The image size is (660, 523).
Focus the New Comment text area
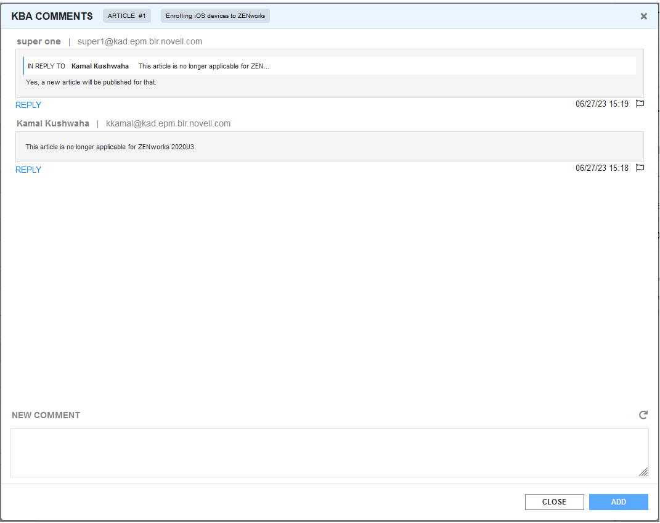click(x=330, y=453)
